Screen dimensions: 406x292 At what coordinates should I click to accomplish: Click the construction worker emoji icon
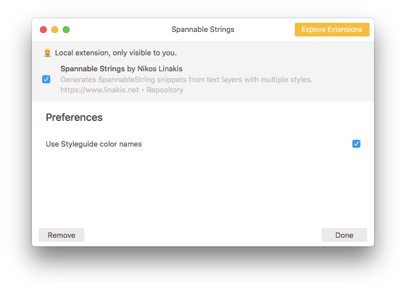pos(47,53)
